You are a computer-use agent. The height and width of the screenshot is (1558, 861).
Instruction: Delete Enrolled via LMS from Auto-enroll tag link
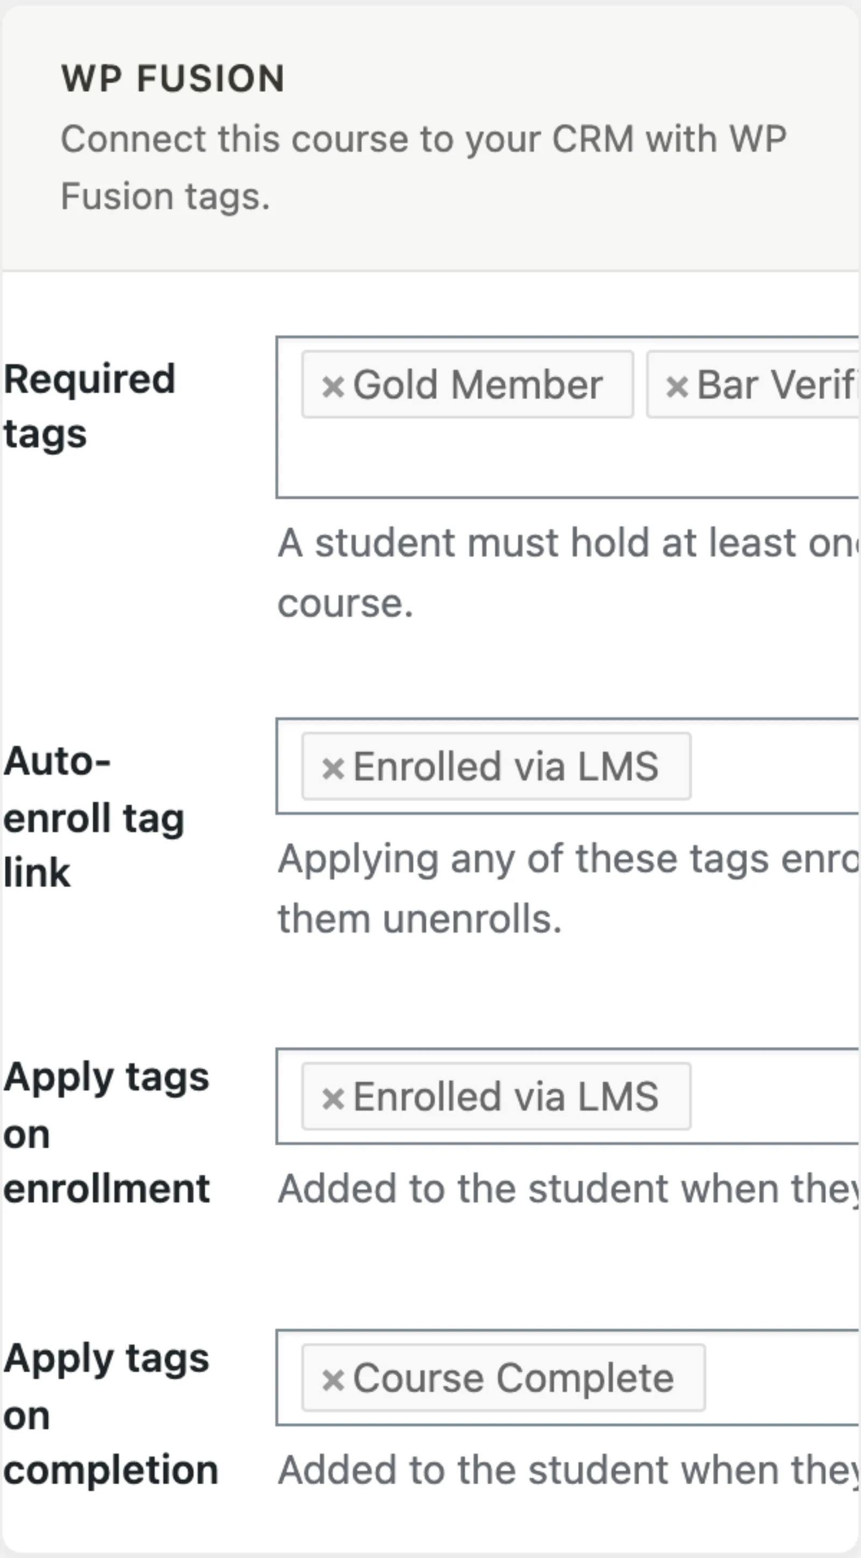333,768
